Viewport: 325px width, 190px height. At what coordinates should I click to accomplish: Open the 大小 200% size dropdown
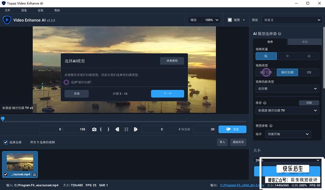click(x=287, y=160)
